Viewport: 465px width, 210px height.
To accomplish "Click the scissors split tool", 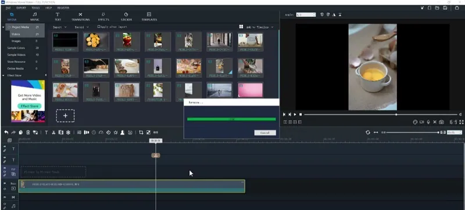I will [x=53, y=132].
